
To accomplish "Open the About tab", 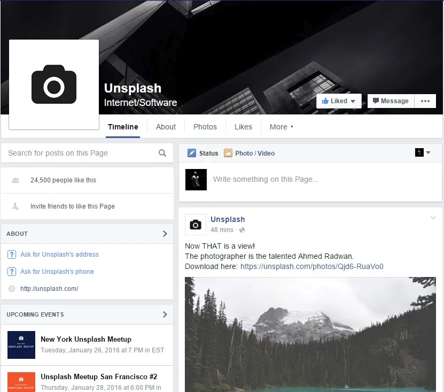I will 166,127.
